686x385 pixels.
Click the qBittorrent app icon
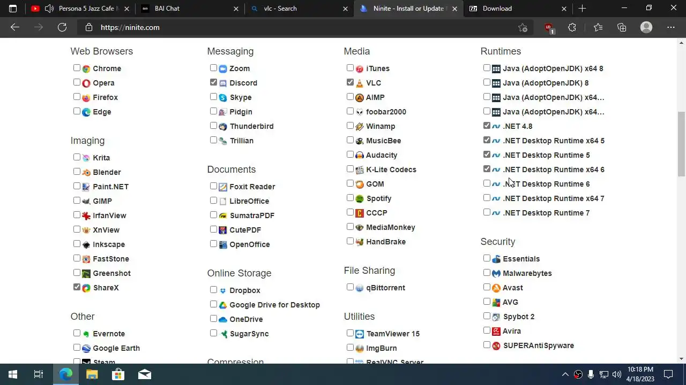click(x=359, y=288)
